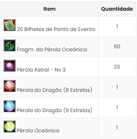
Task: Click quantity 1 in Pérola Oceânica row
Action: point(117,128)
